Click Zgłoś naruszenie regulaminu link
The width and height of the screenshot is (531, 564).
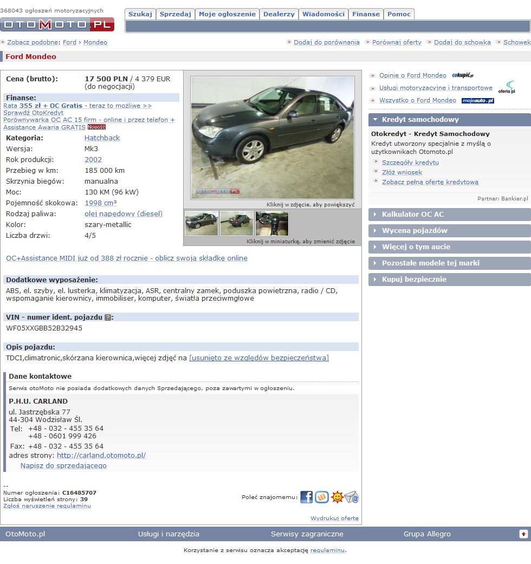pyautogui.click(x=47, y=505)
